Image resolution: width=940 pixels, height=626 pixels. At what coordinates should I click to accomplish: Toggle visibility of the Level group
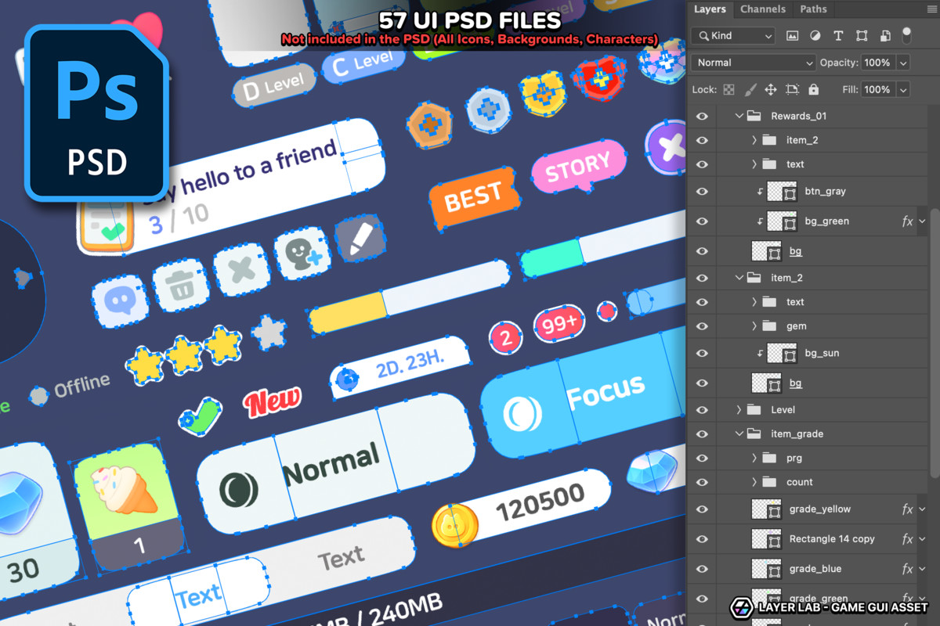pos(702,409)
